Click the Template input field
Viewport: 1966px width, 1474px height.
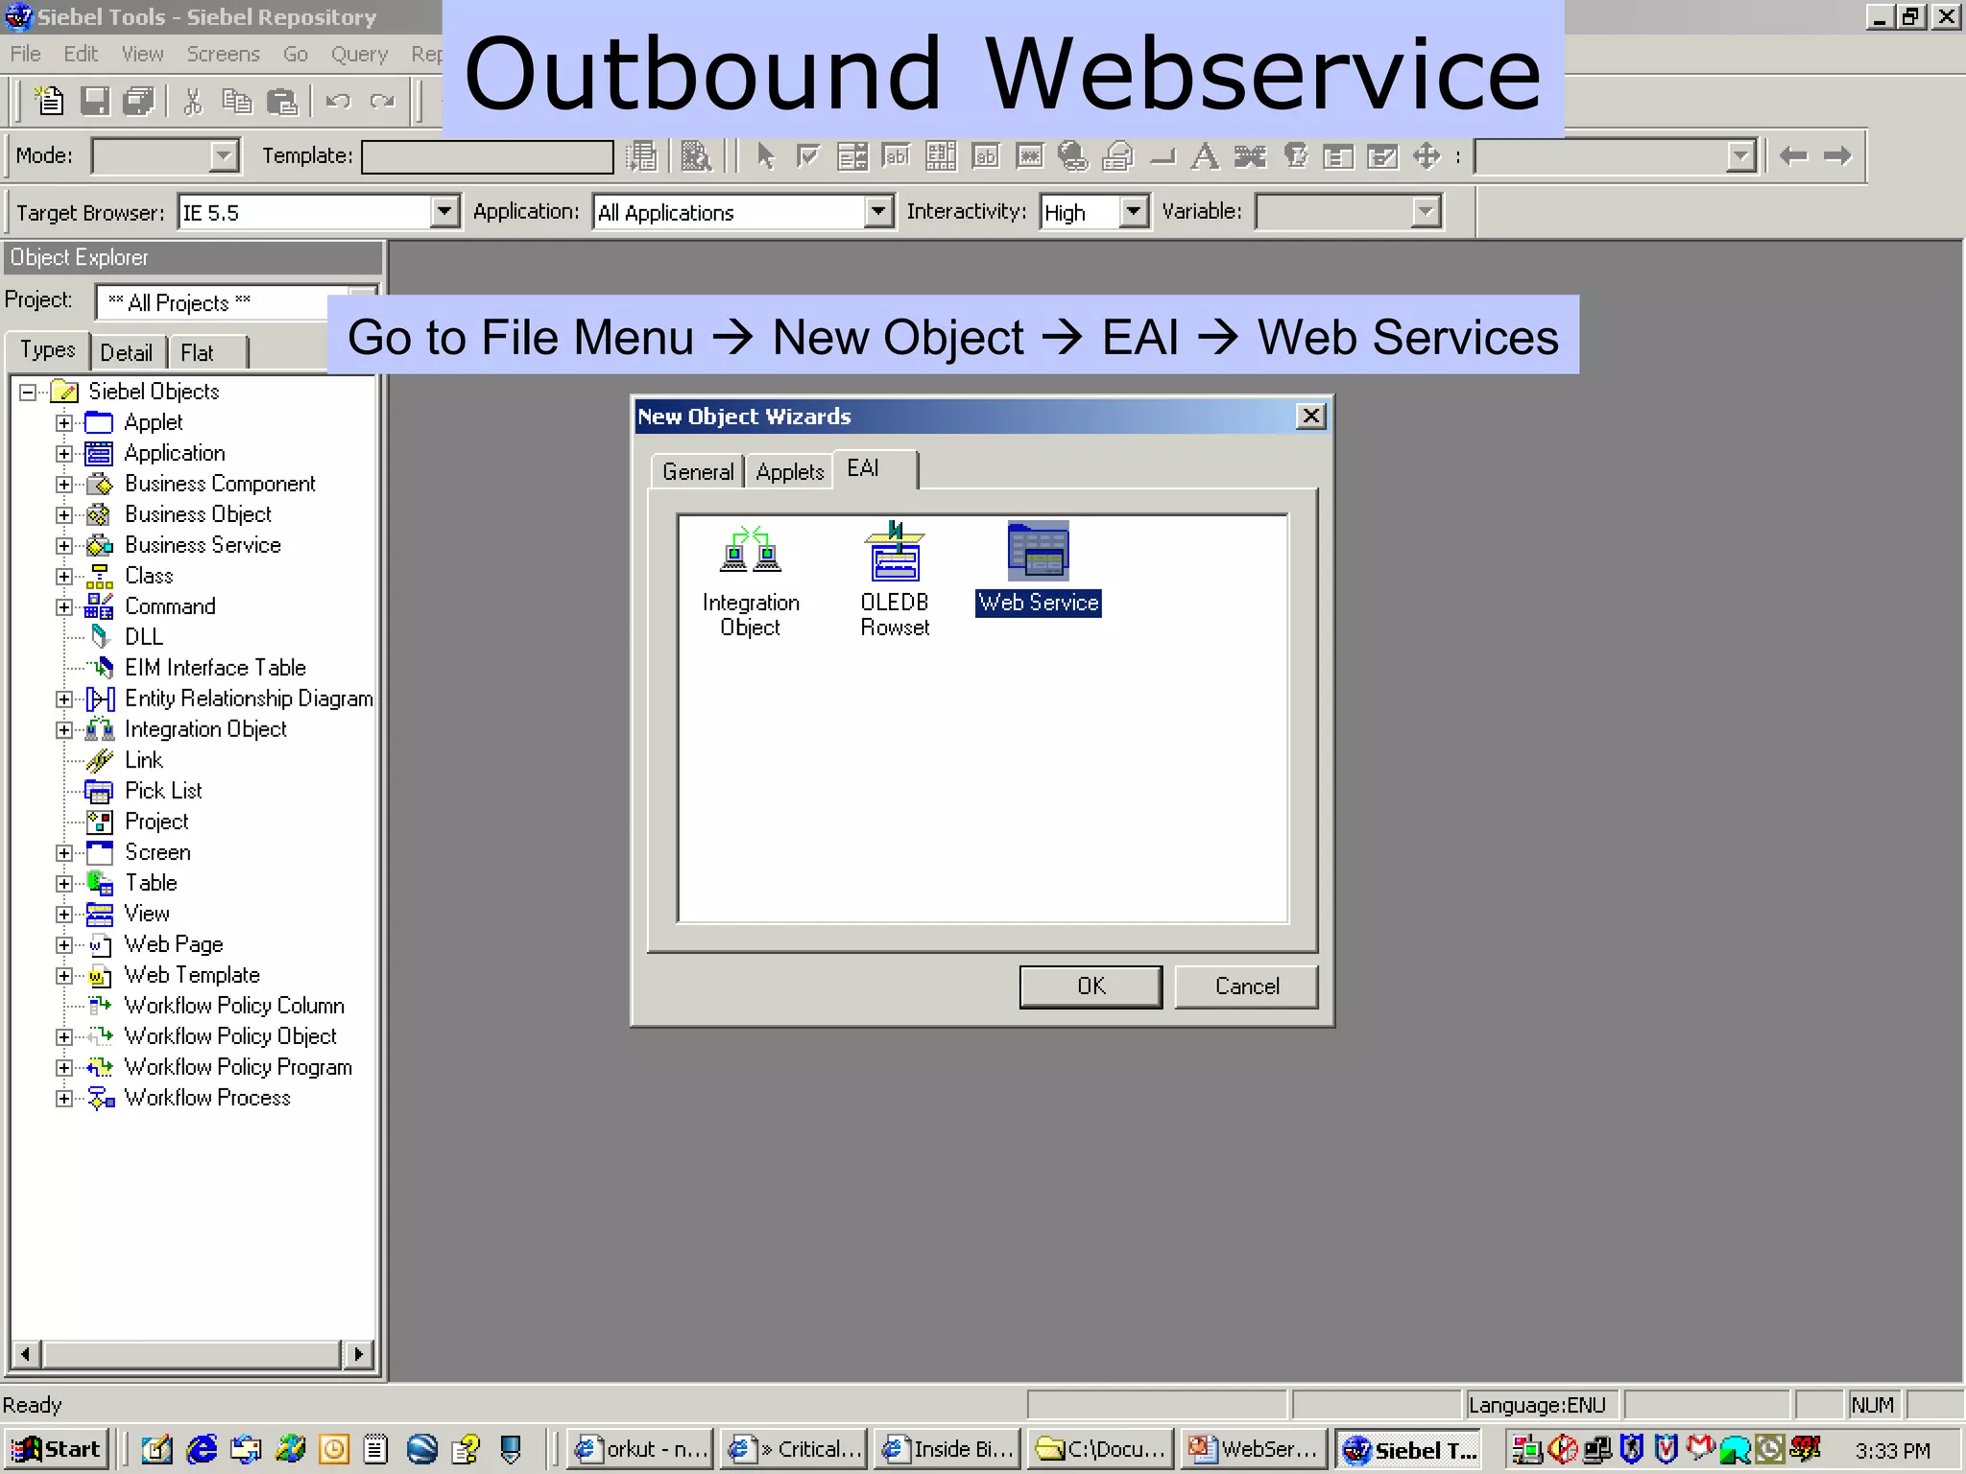488,156
